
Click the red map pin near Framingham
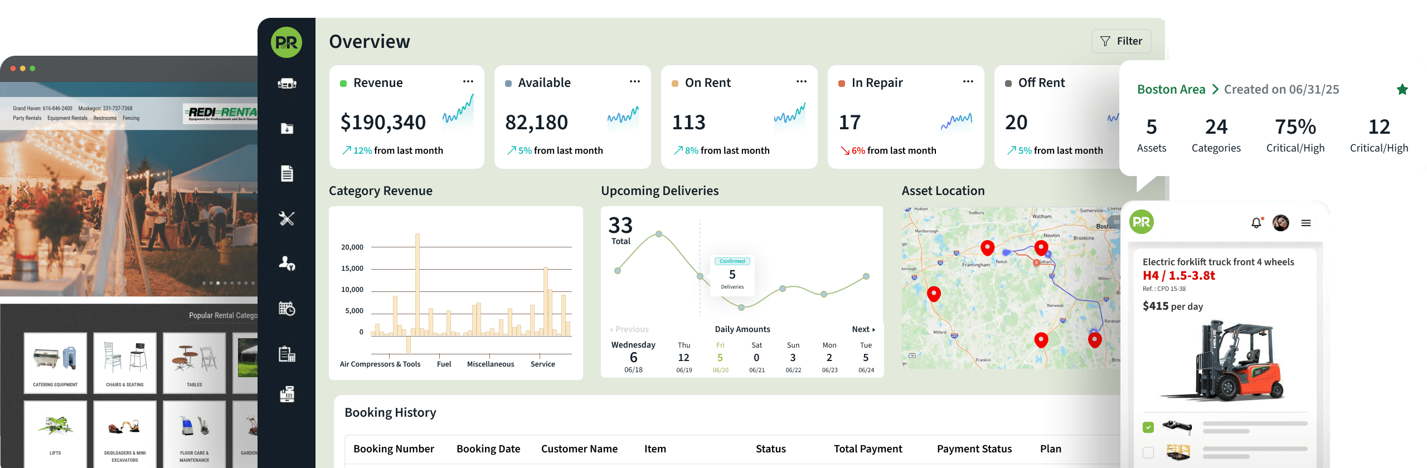(987, 248)
